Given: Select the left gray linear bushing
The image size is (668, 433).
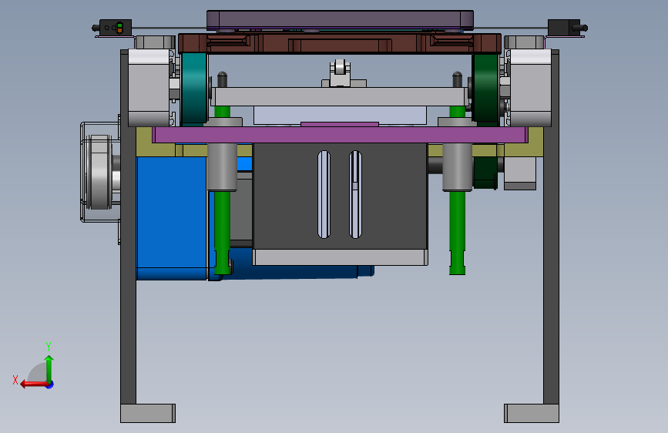Looking at the screenshot, I should tap(222, 167).
